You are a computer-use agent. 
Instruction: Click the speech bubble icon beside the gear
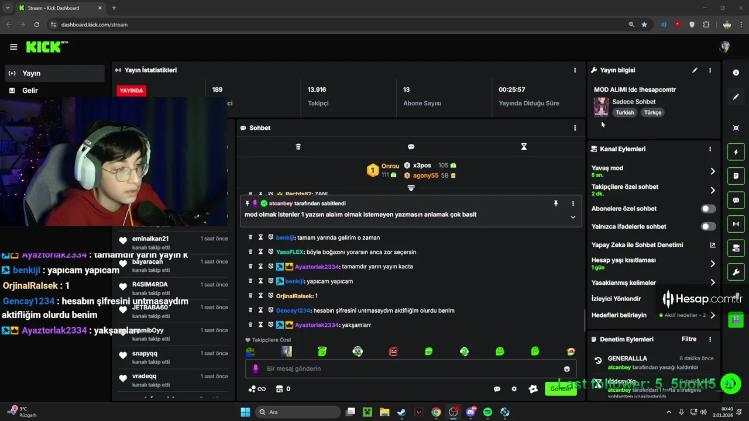[497, 389]
